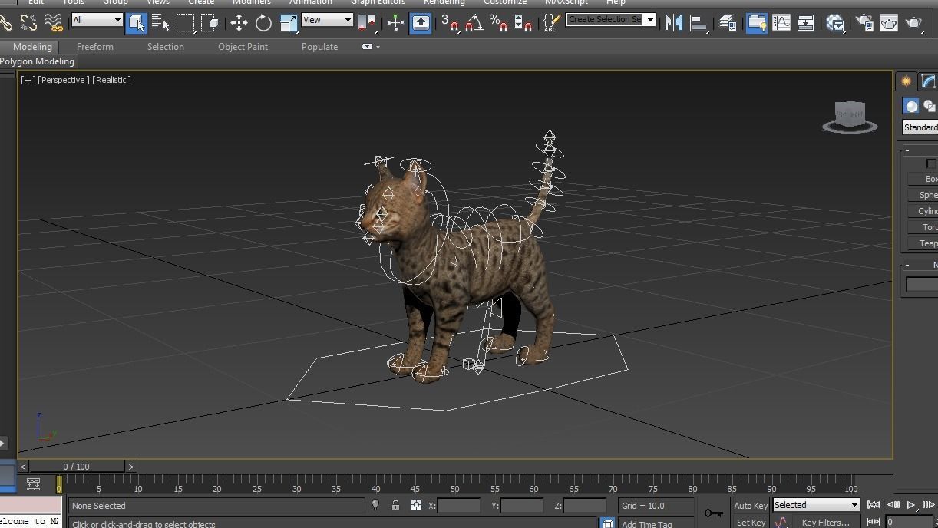Toggle Angle Snap
This screenshot has height=528, width=938.
[474, 23]
